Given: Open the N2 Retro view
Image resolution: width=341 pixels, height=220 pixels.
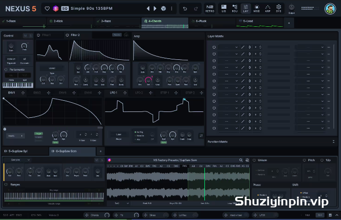Looking at the screenshot, I should [x=210, y=8].
